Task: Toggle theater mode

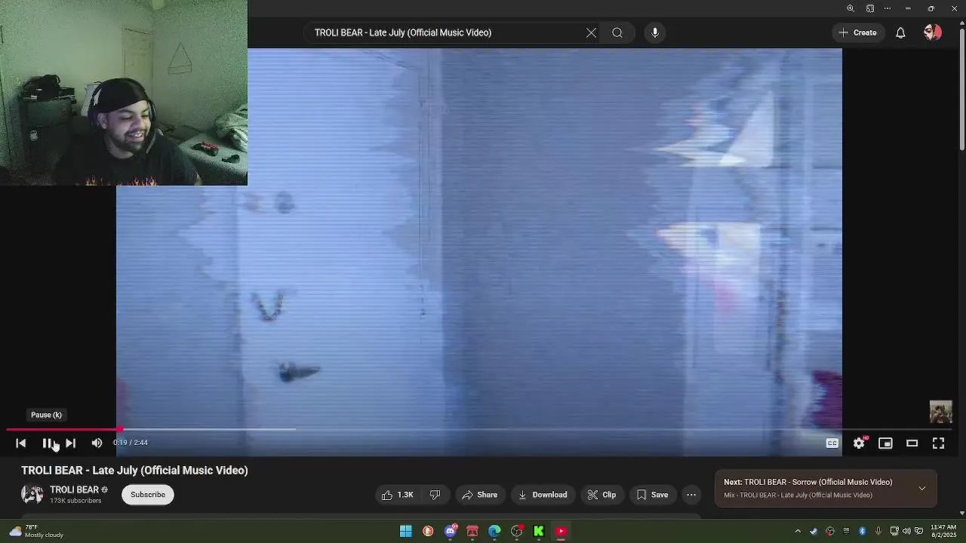Action: (x=912, y=443)
